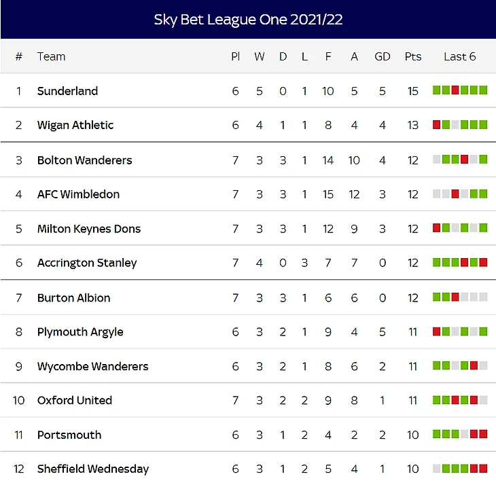
Task: Click Bolton Wanderers' red loss form square
Action: 465,160
